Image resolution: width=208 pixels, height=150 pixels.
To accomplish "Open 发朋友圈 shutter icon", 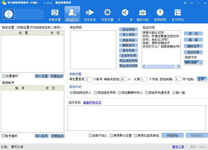I will click(x=107, y=15).
